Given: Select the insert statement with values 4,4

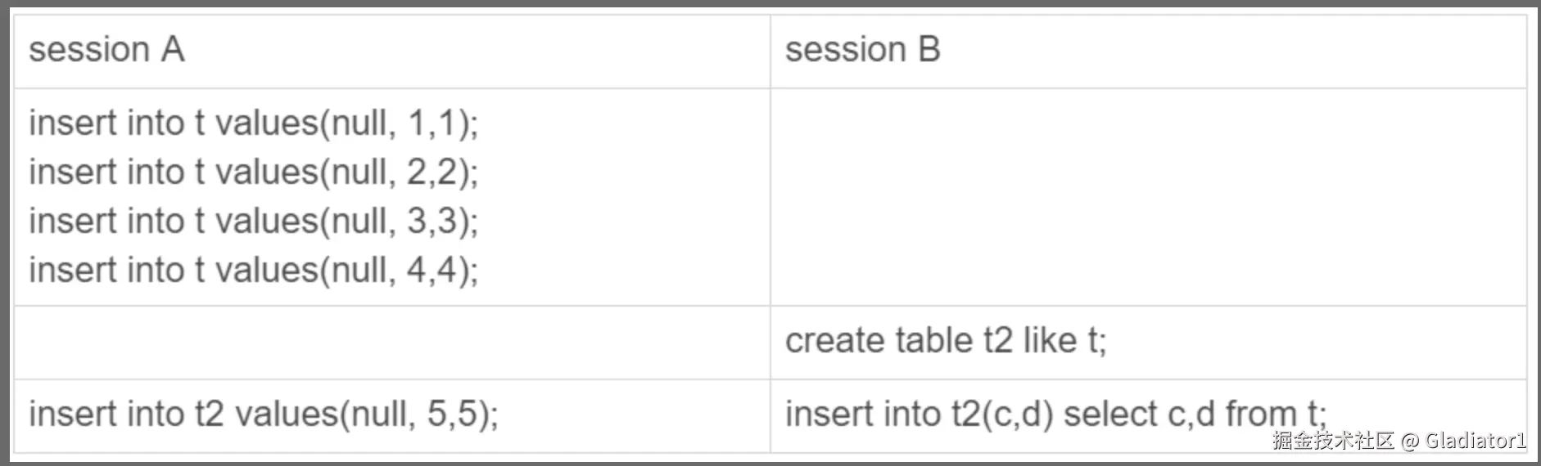Looking at the screenshot, I should 253,271.
